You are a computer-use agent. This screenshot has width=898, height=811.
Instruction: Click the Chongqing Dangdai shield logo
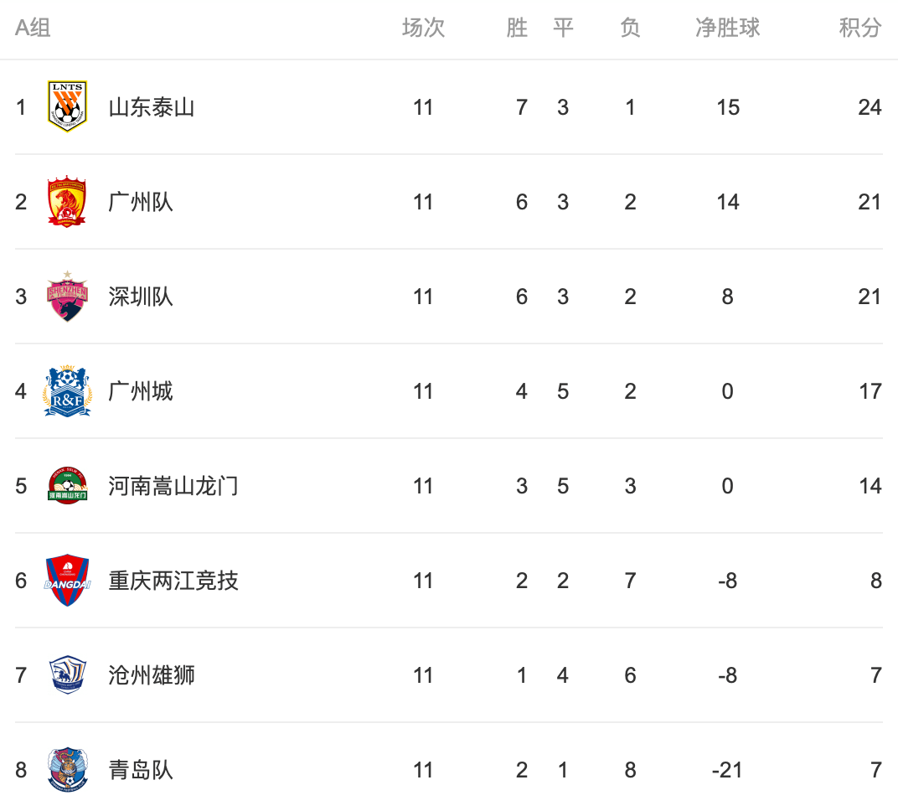tap(67, 581)
